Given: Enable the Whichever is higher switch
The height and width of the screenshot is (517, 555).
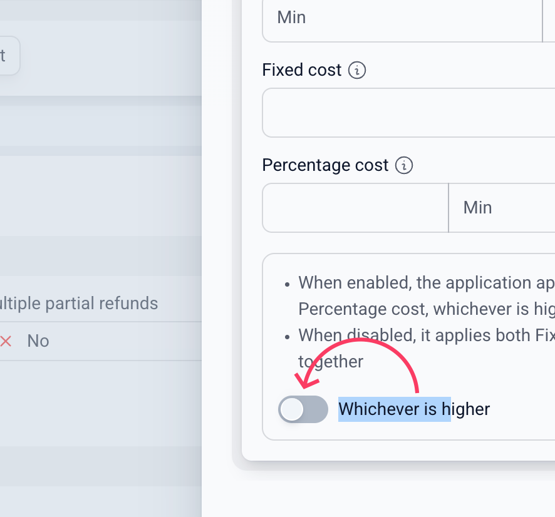Looking at the screenshot, I should click(303, 409).
